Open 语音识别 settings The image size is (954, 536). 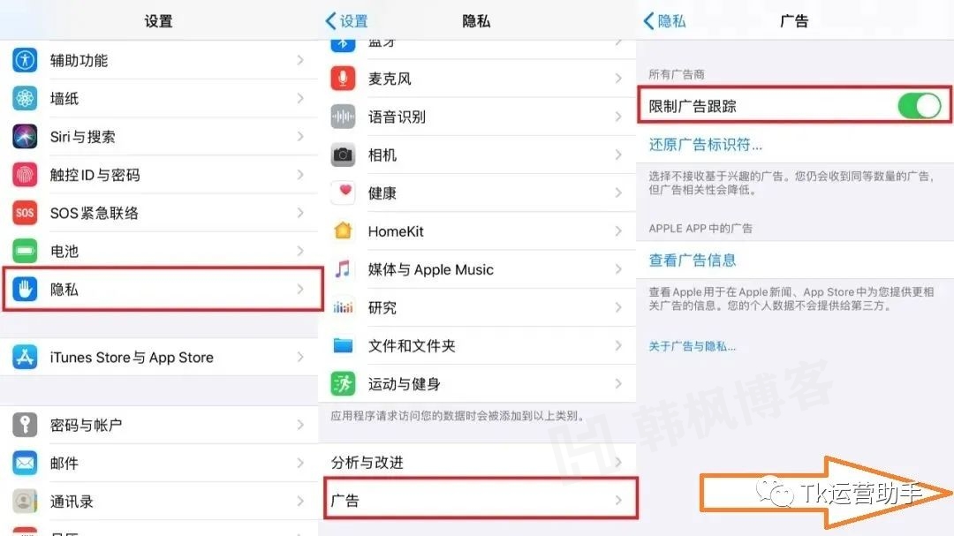pos(477,116)
